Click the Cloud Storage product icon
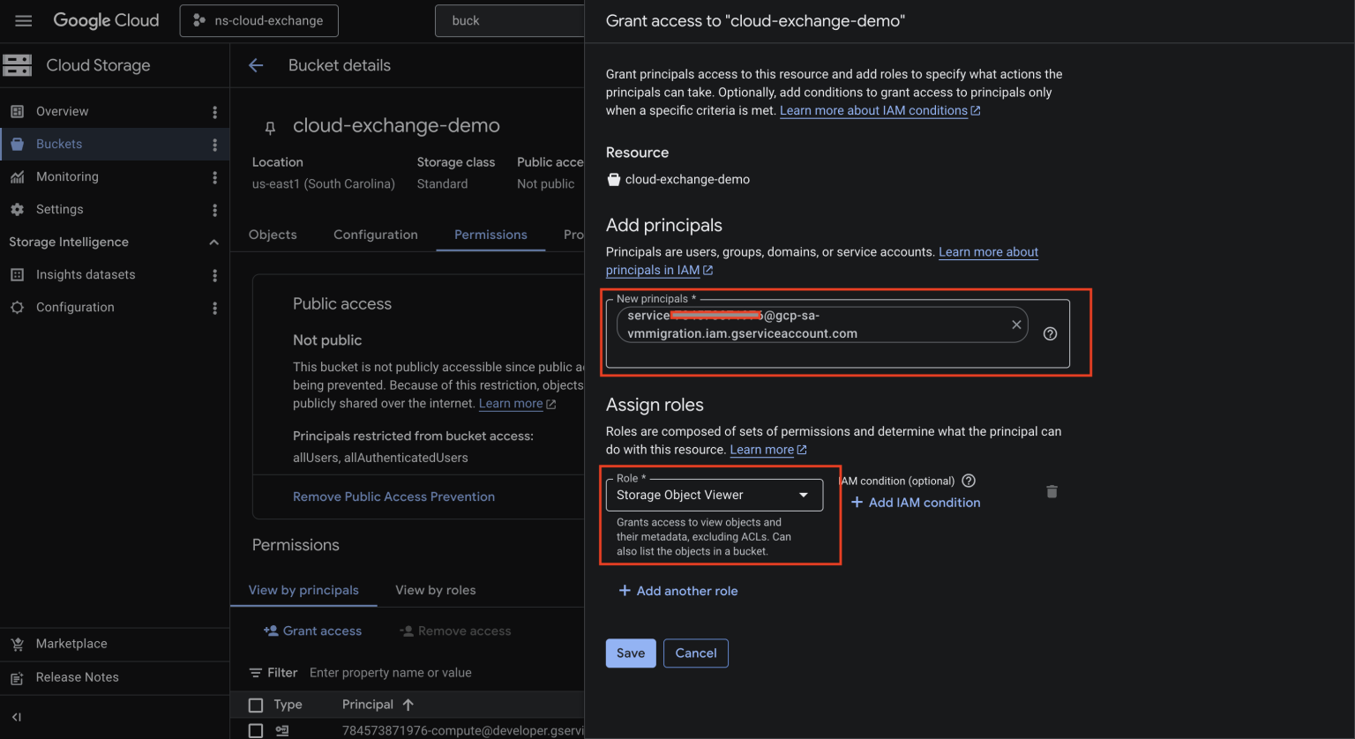This screenshot has width=1355, height=739. point(17,65)
